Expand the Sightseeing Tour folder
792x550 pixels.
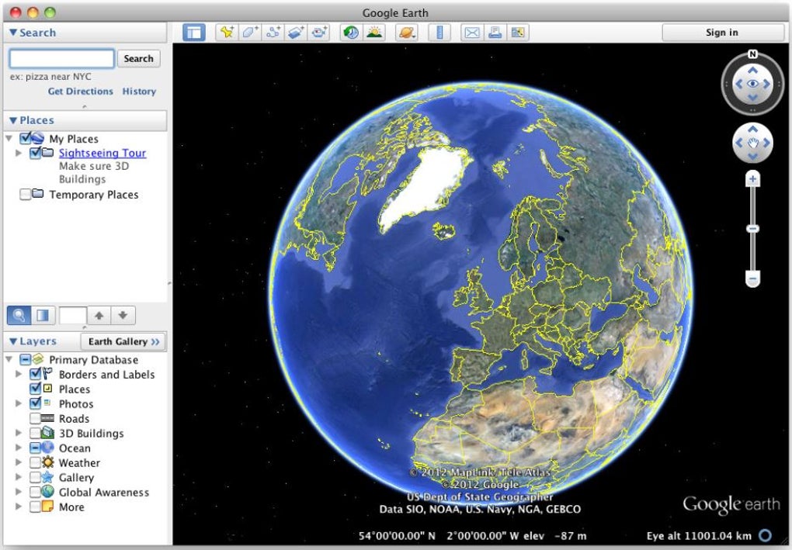[x=19, y=154]
